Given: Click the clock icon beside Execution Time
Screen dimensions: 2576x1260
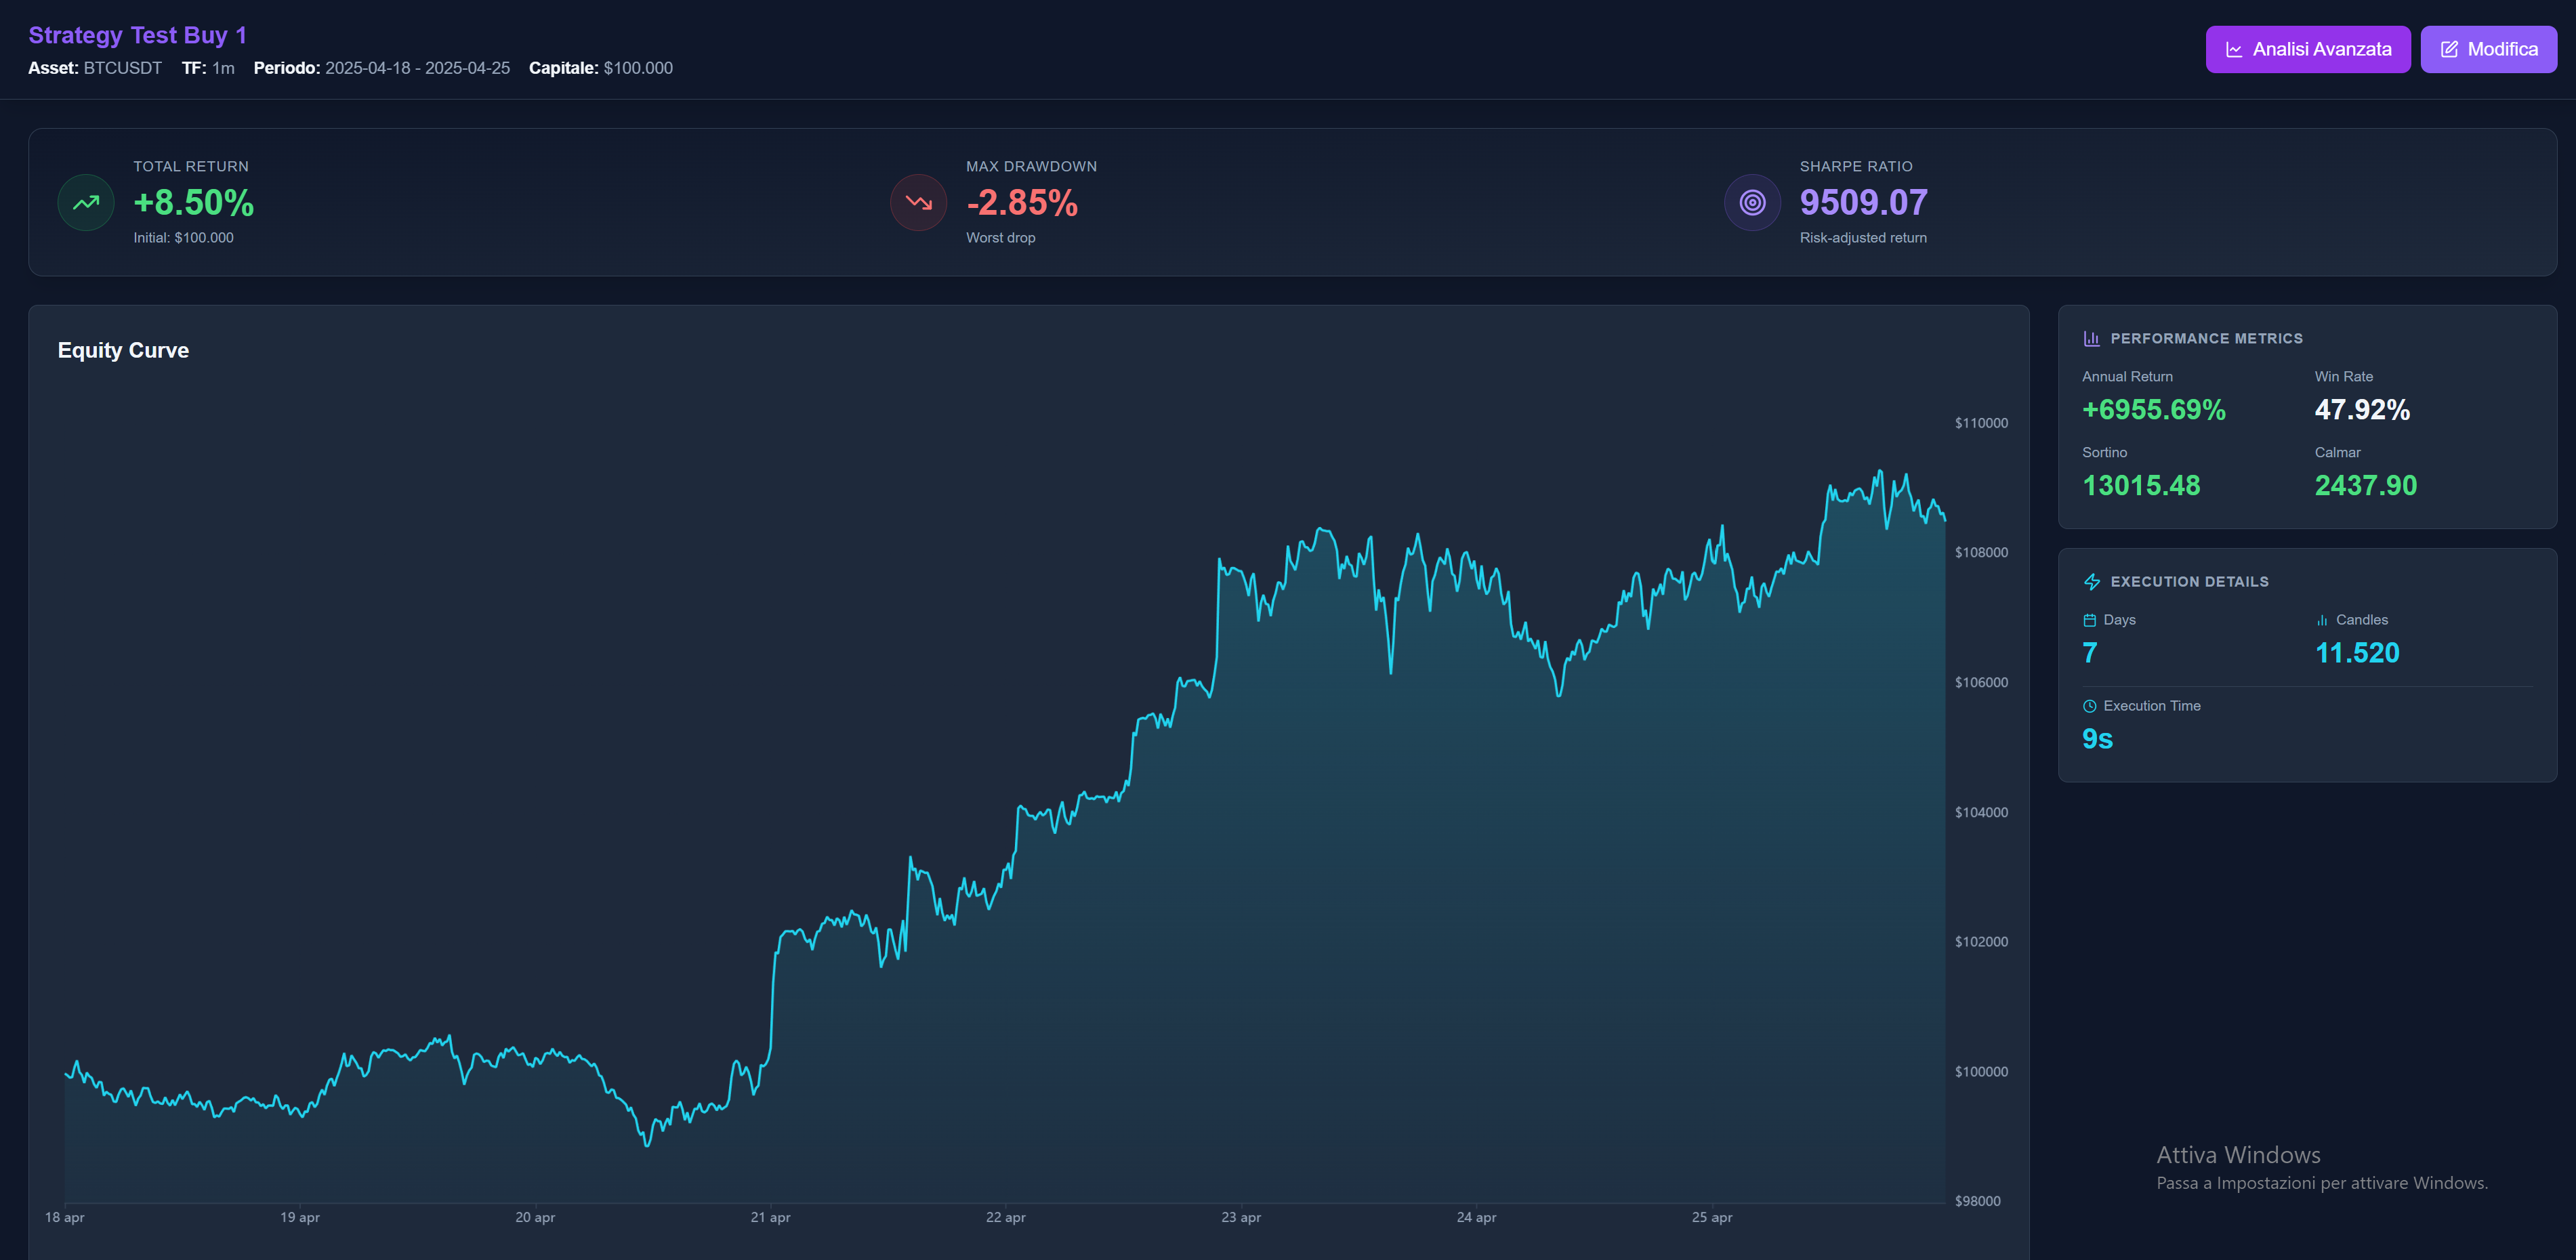Looking at the screenshot, I should tap(2089, 706).
